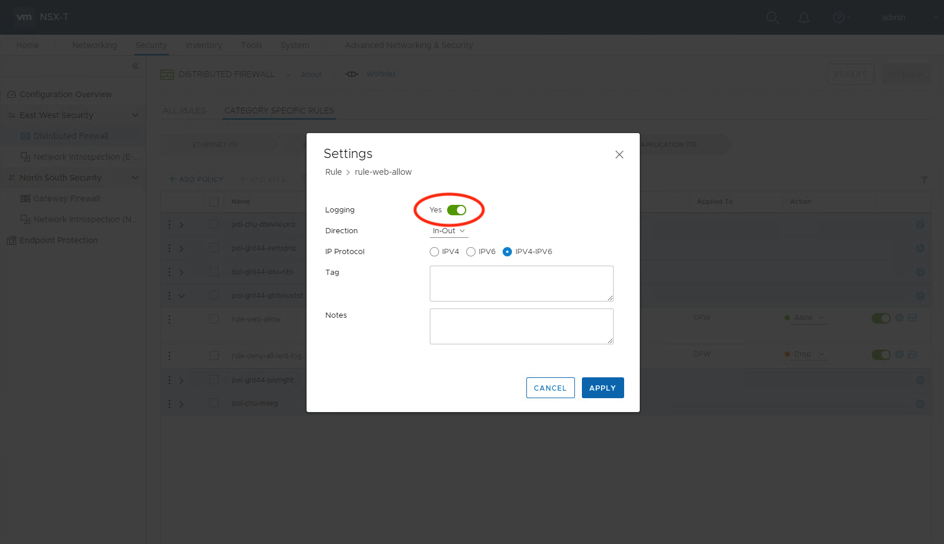944x544 pixels.
Task: Click statistics graph icon on rule-deny-all-test-log row
Action: (912, 354)
